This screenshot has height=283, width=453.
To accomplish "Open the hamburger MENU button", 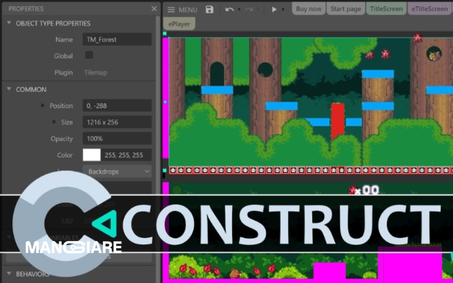I will pyautogui.click(x=182, y=10).
